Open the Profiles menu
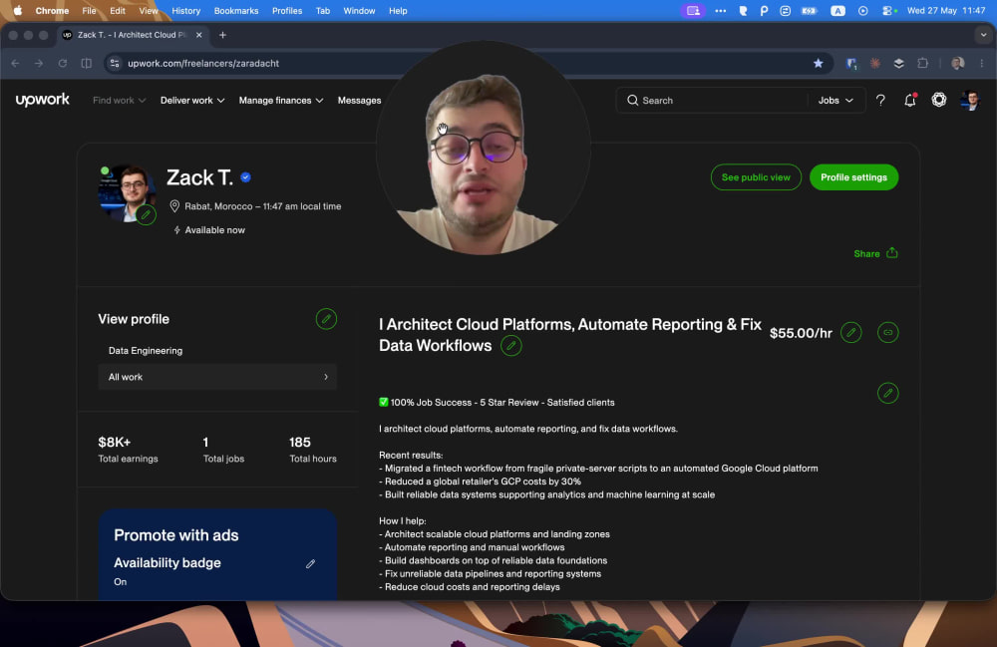The width and height of the screenshot is (997, 647). (x=287, y=11)
